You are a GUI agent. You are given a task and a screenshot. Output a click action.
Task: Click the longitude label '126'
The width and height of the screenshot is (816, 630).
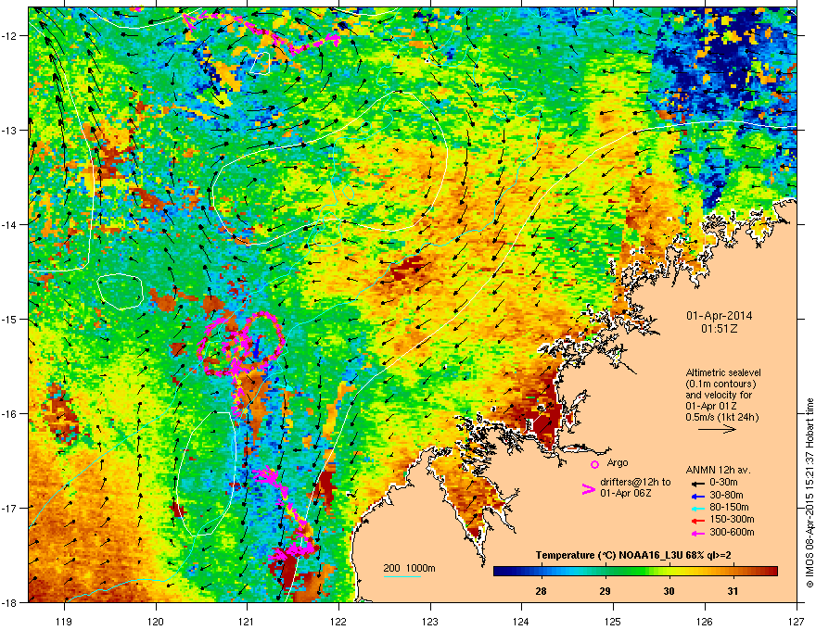click(x=705, y=621)
